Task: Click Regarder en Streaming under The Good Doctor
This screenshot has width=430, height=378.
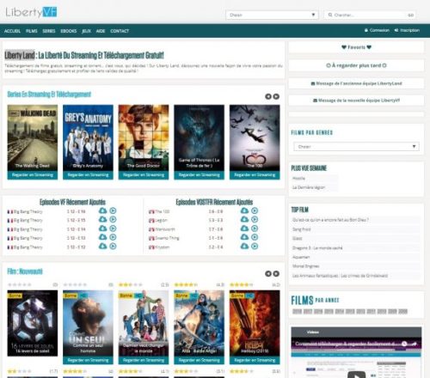Action: coord(144,175)
